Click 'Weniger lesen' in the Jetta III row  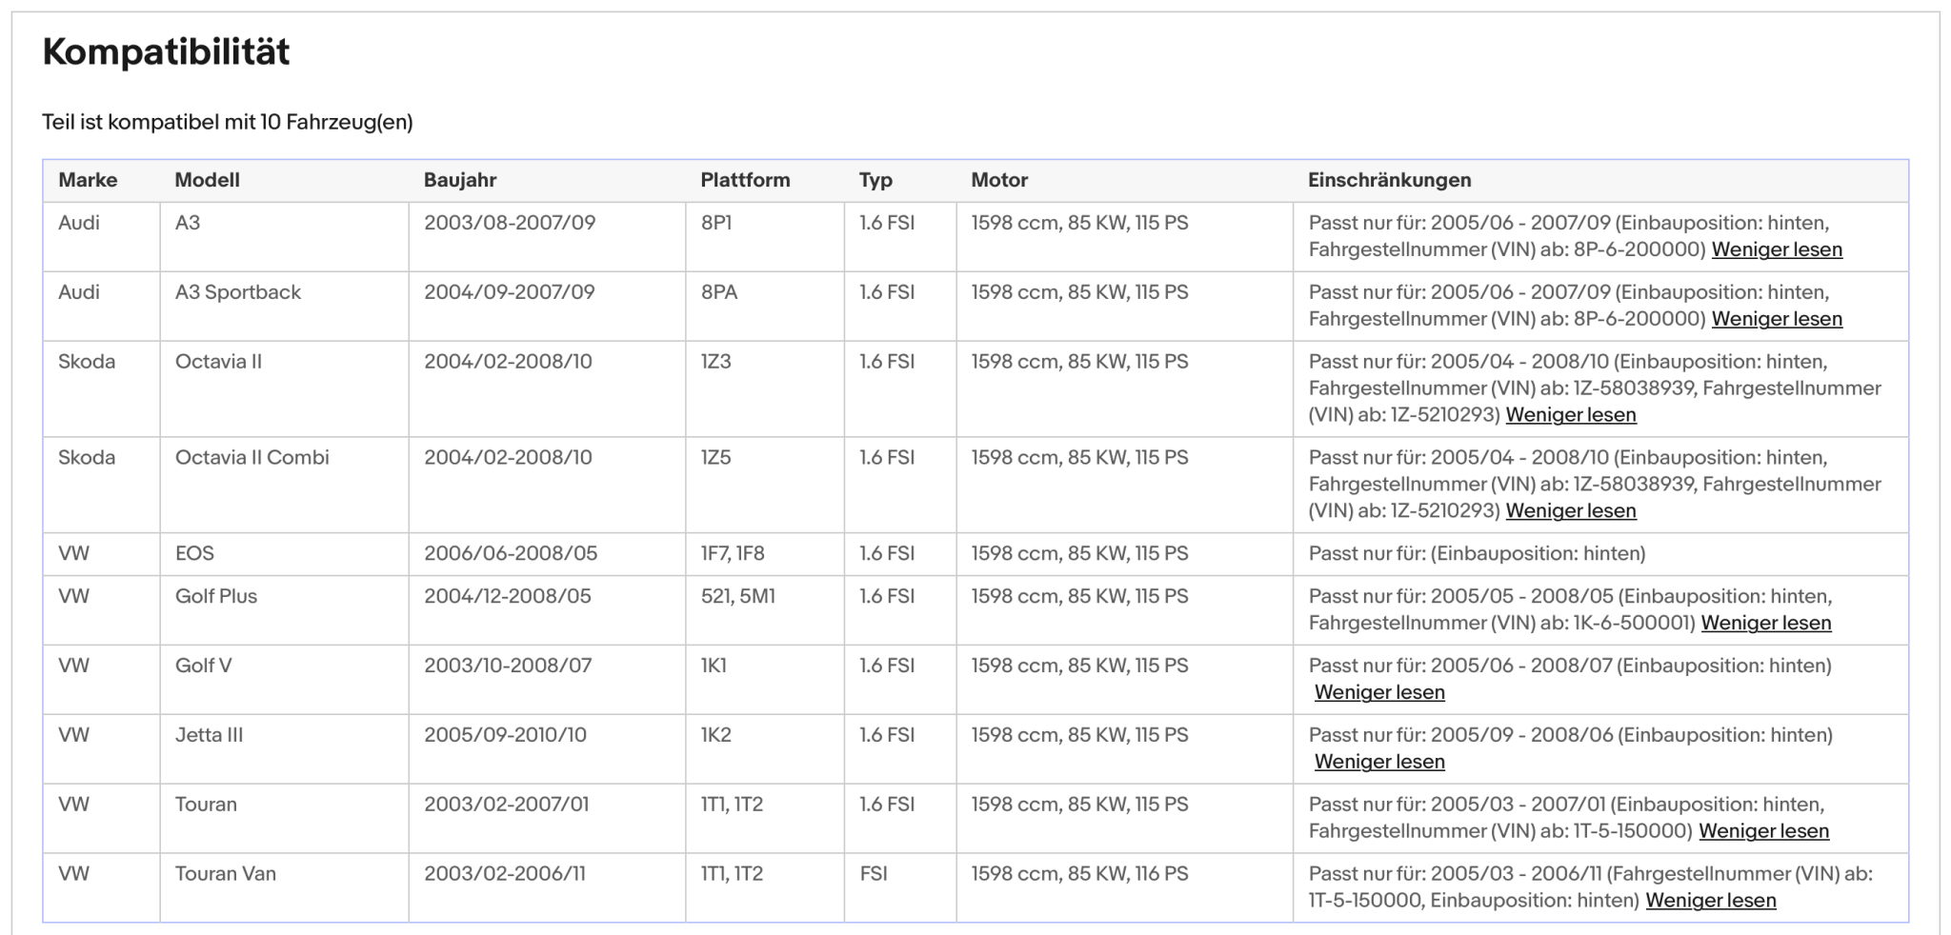tap(1379, 762)
